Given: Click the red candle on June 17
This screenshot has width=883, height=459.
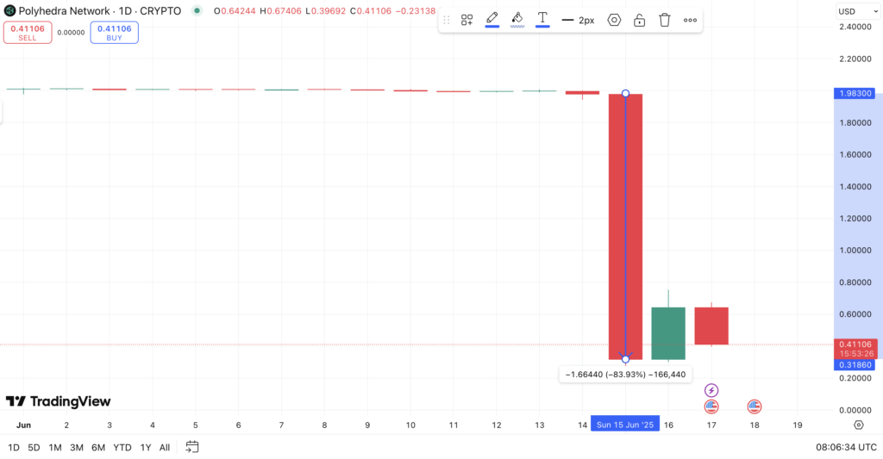Looking at the screenshot, I should click(x=711, y=326).
